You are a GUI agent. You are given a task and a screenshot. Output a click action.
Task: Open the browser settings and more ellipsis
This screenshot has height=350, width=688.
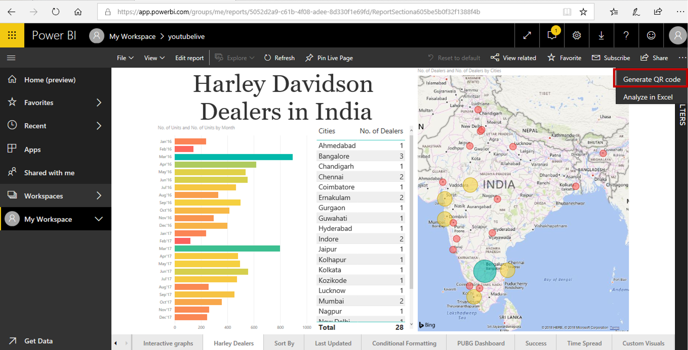(x=680, y=12)
